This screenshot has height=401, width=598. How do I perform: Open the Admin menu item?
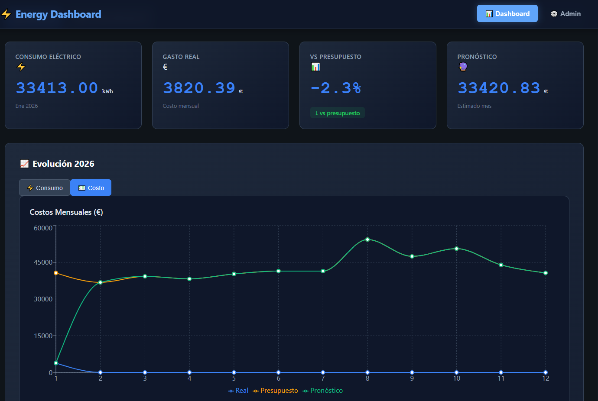pos(565,13)
